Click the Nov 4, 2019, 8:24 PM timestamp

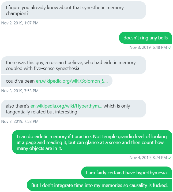148,157
